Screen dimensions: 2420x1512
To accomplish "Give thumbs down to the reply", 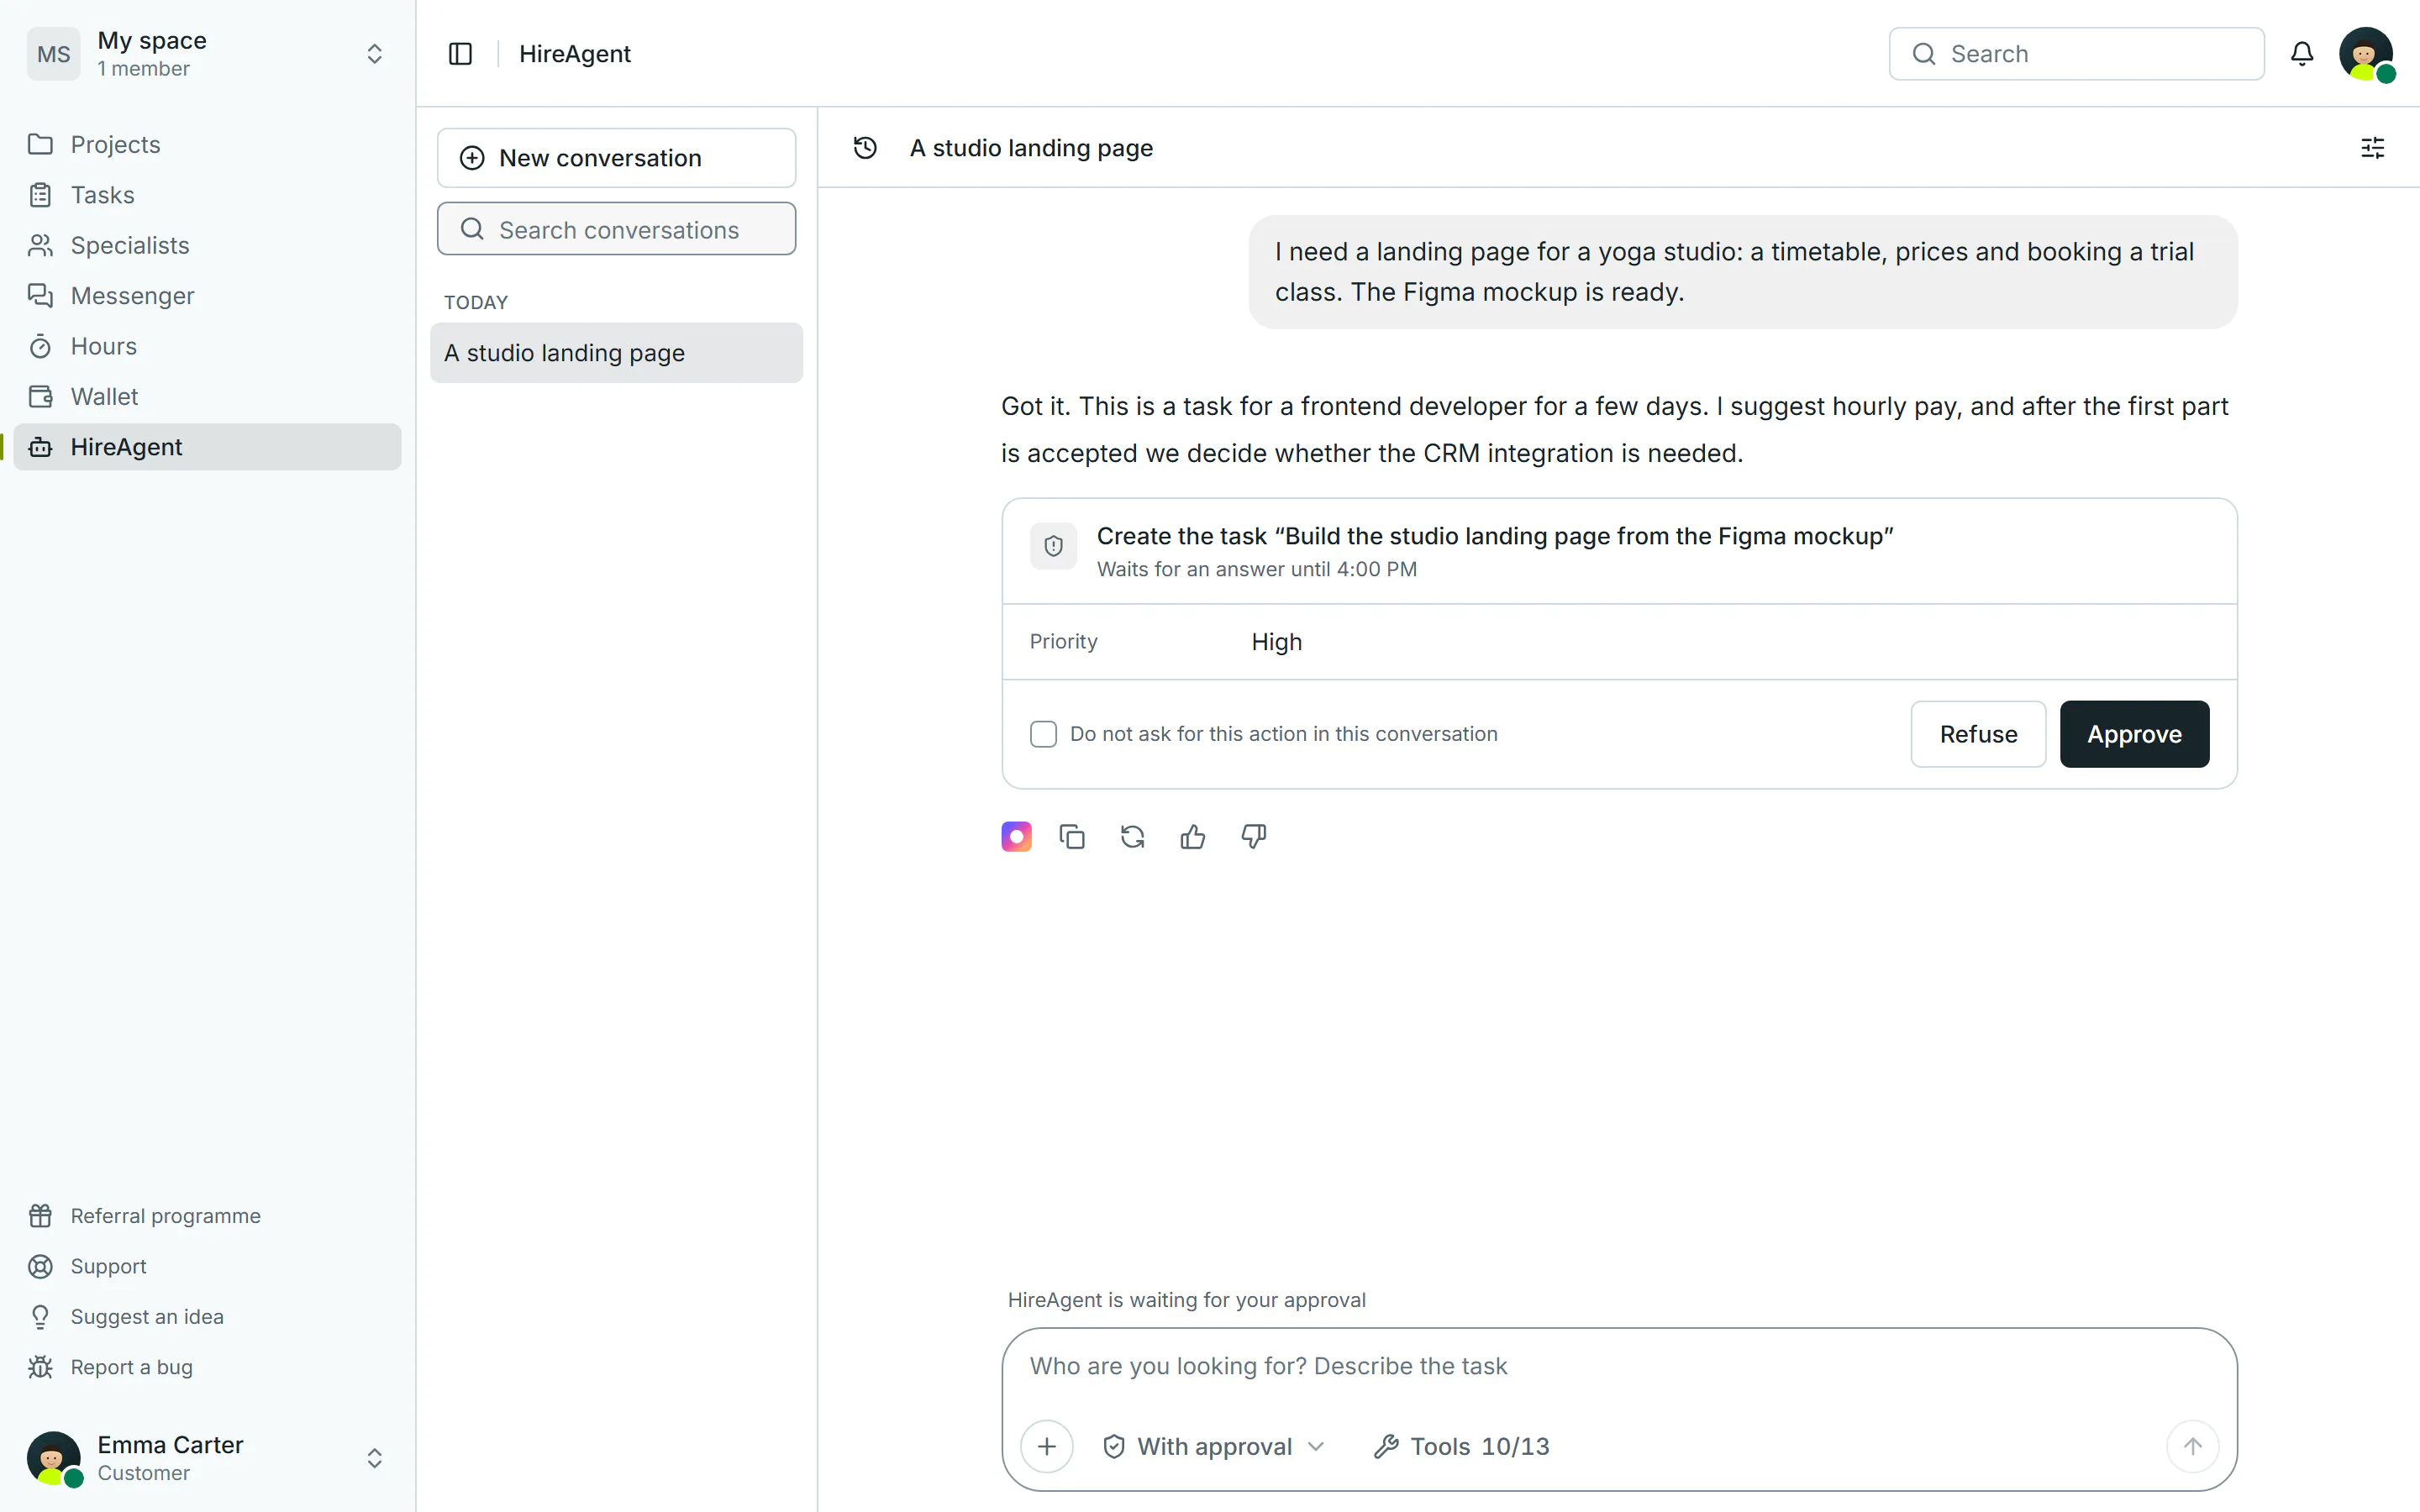I will [x=1253, y=836].
